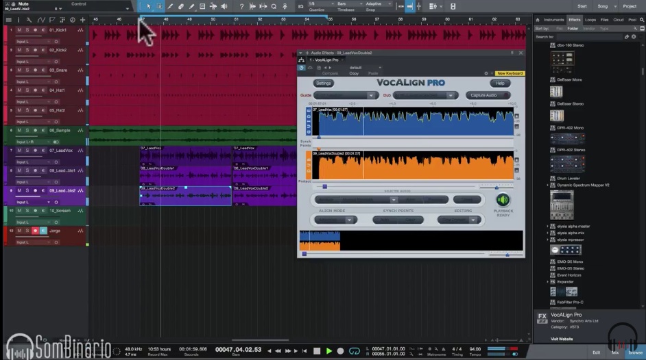
Task: Adjust the VocAlign overview zoom slider
Action: pos(507,255)
